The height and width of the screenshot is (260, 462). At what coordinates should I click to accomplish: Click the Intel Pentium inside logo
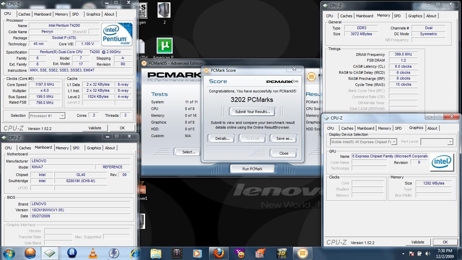[117, 35]
